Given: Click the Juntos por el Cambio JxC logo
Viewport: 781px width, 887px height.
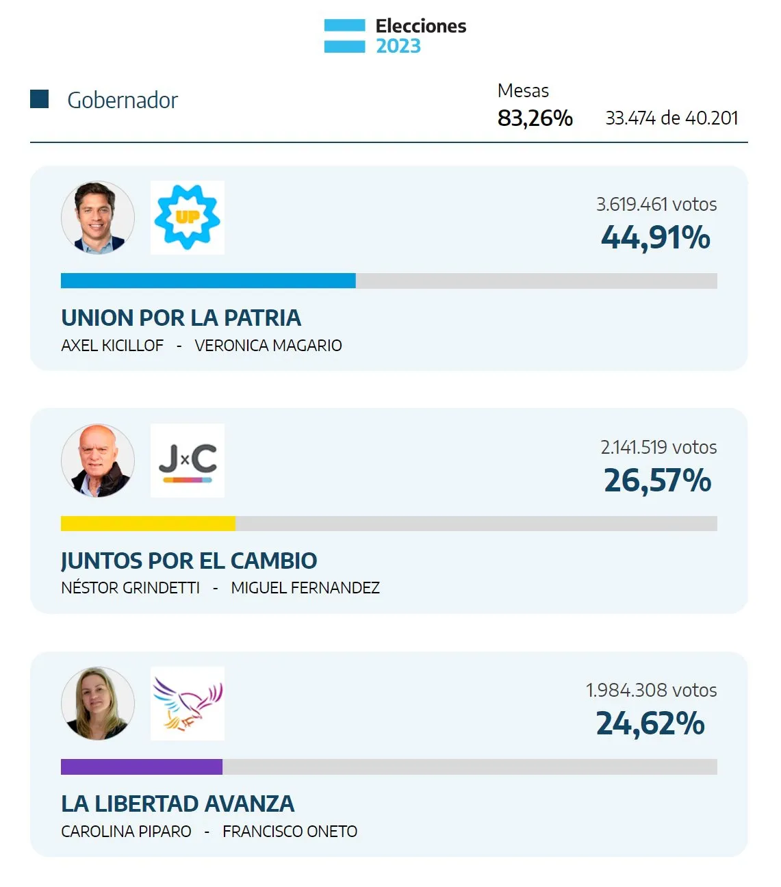Looking at the screenshot, I should coord(187,461).
